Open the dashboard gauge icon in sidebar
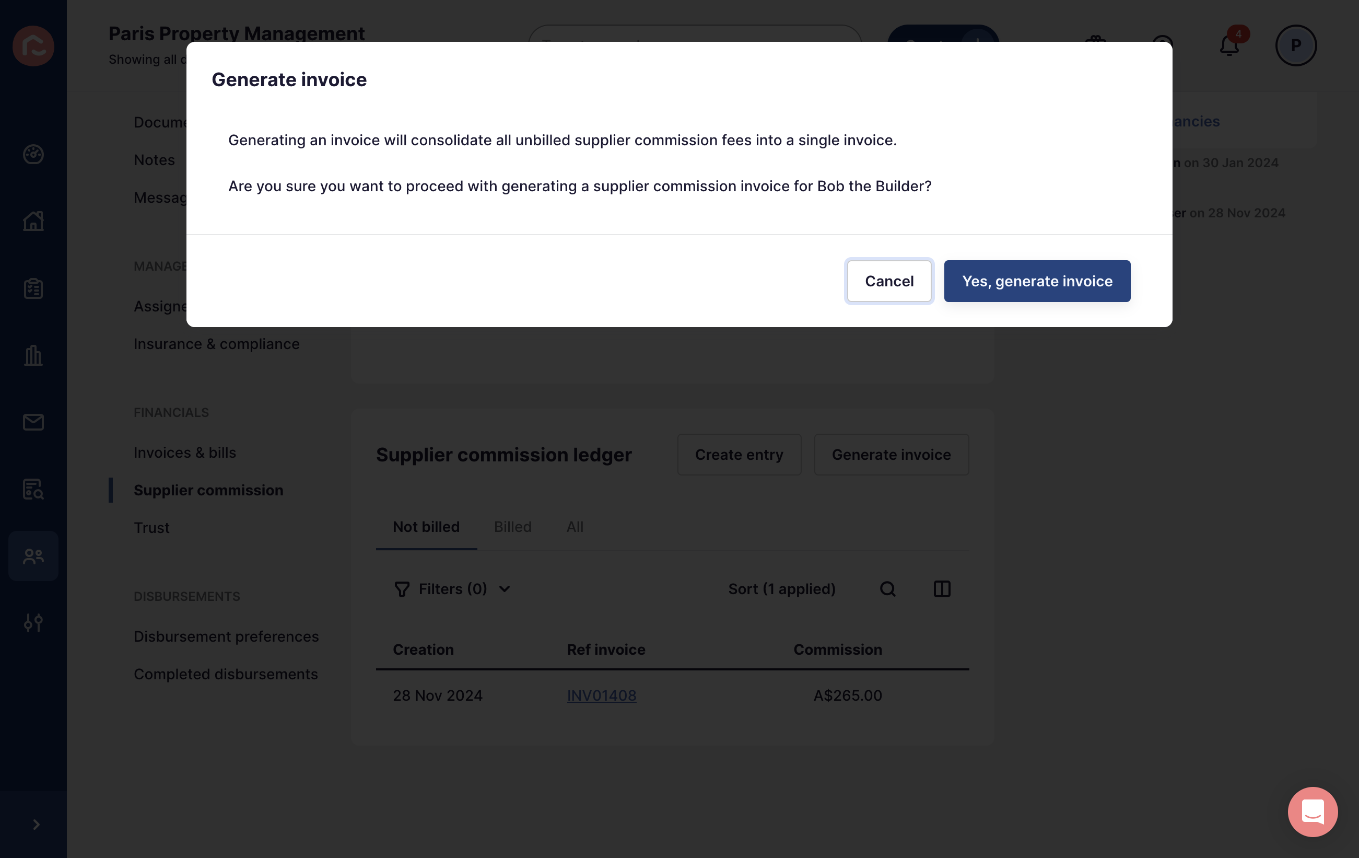 33,154
